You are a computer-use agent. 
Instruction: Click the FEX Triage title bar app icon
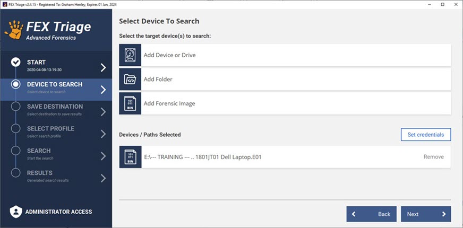4,4
